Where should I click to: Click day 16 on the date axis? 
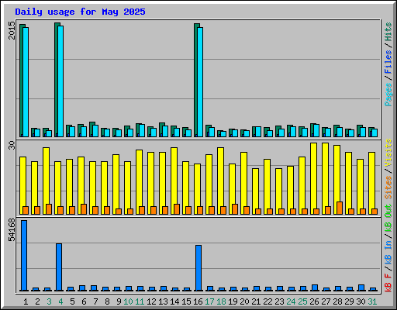198,301
